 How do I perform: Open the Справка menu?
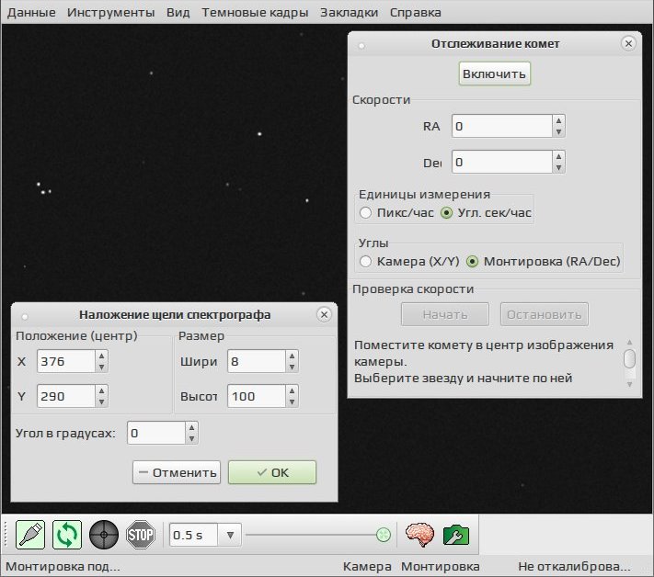click(416, 13)
